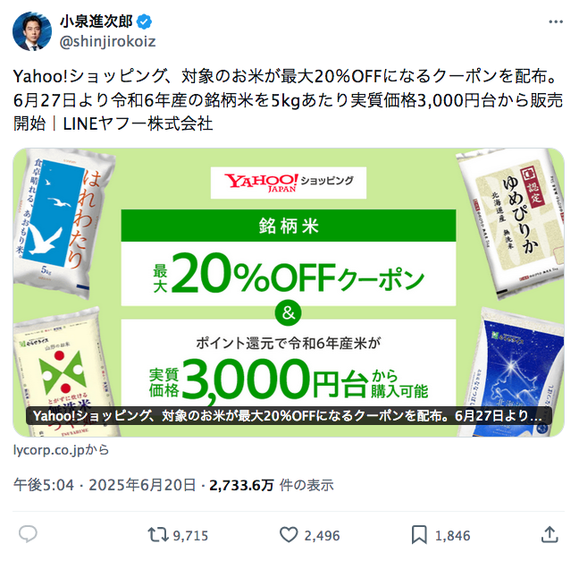Screen dimensions: 579x561
Task: Click the blue verified badge
Action: 144,21
